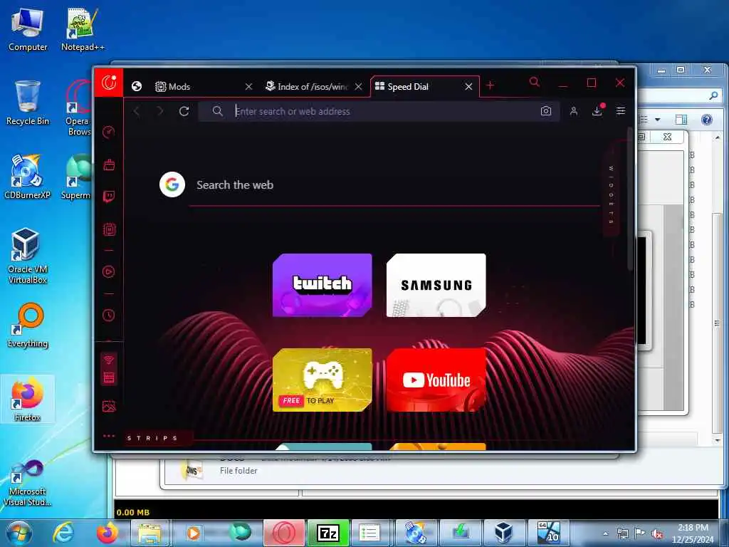Open the Easy Setup settings icon
This screenshot has height=547, width=729.
coord(621,110)
